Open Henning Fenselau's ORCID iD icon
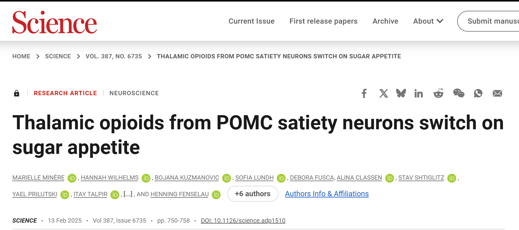 (216, 195)
